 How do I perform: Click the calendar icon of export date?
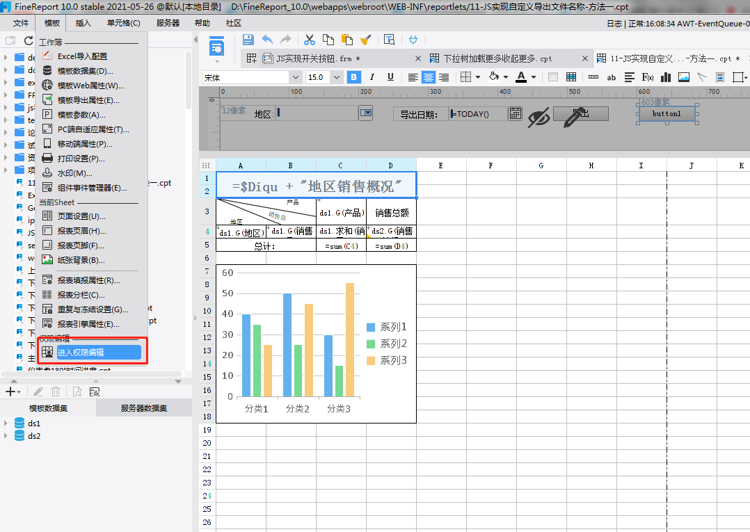point(515,114)
